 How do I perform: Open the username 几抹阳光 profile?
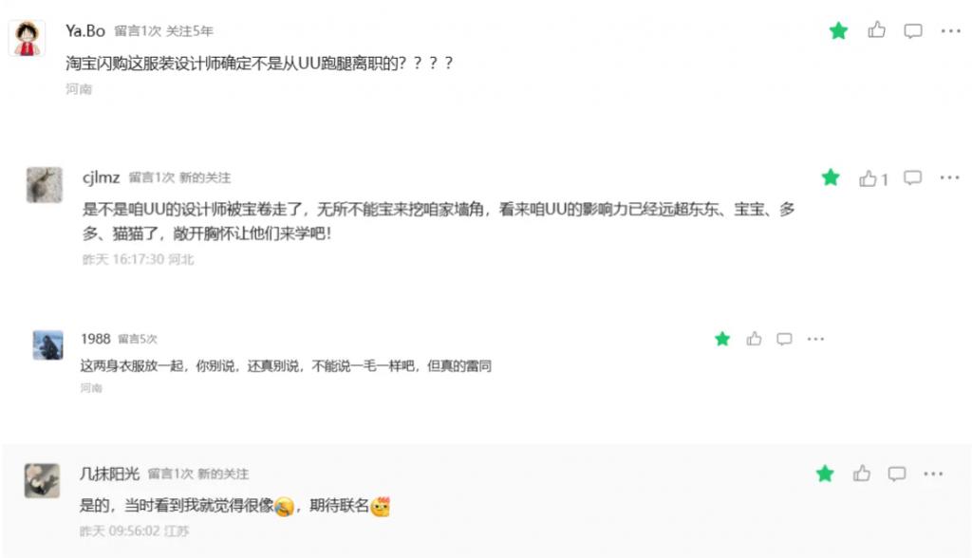tap(109, 474)
